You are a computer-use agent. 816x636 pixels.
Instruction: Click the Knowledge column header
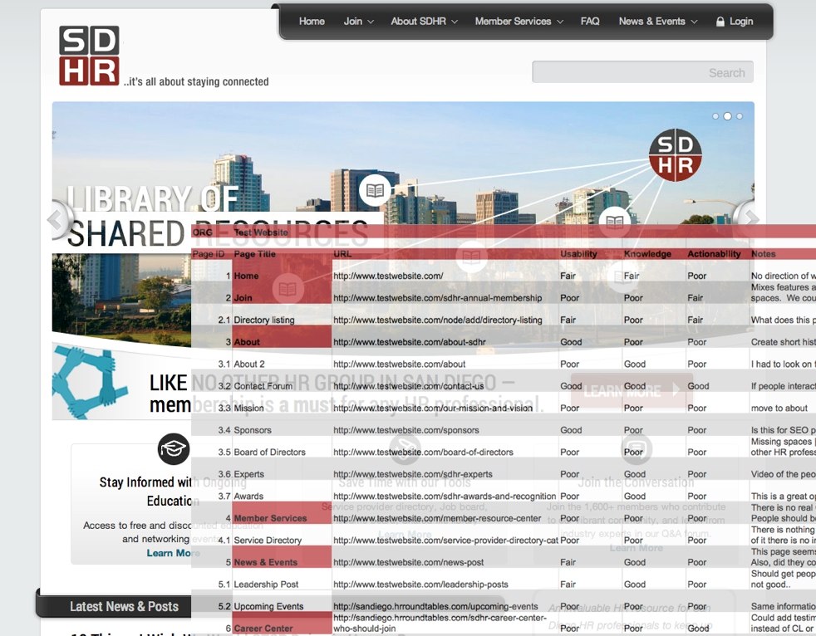pyautogui.click(x=647, y=254)
